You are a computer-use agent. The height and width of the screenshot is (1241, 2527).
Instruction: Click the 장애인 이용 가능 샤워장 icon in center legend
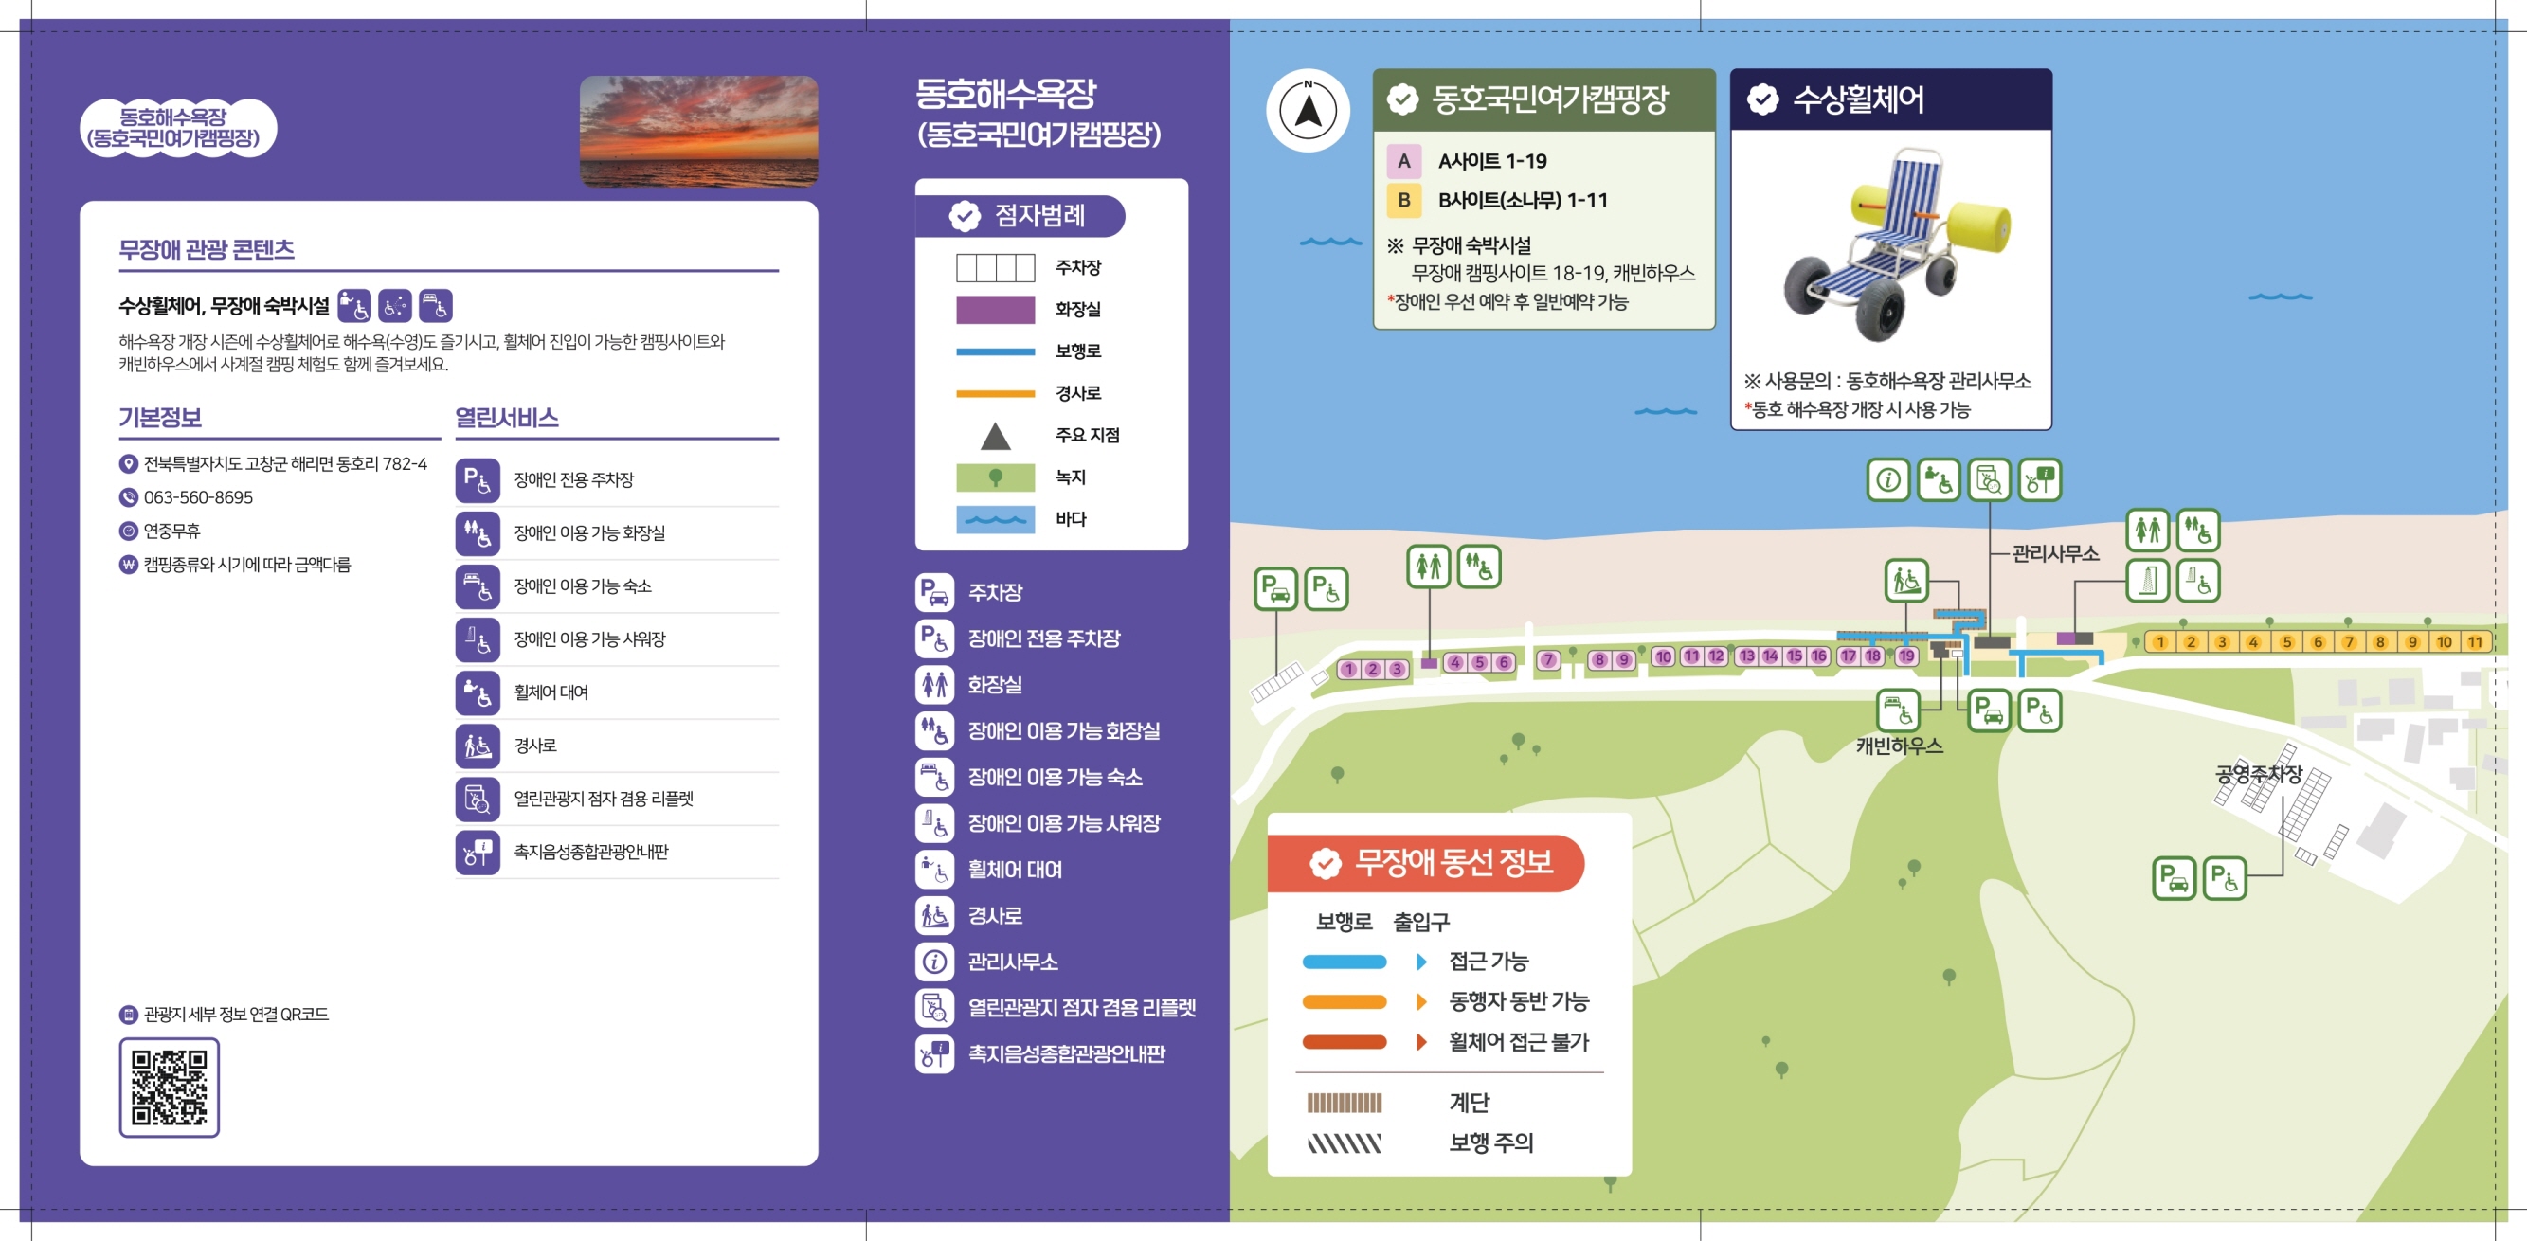pos(934,823)
